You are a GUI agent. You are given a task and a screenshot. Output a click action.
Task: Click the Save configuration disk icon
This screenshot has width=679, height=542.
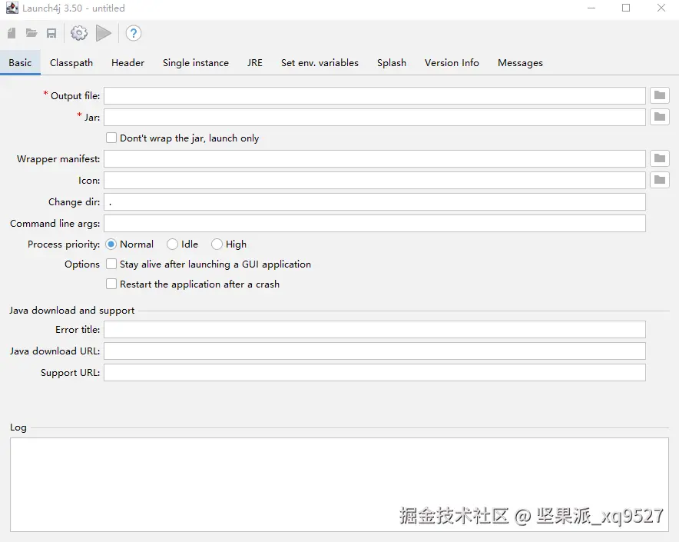click(x=51, y=33)
